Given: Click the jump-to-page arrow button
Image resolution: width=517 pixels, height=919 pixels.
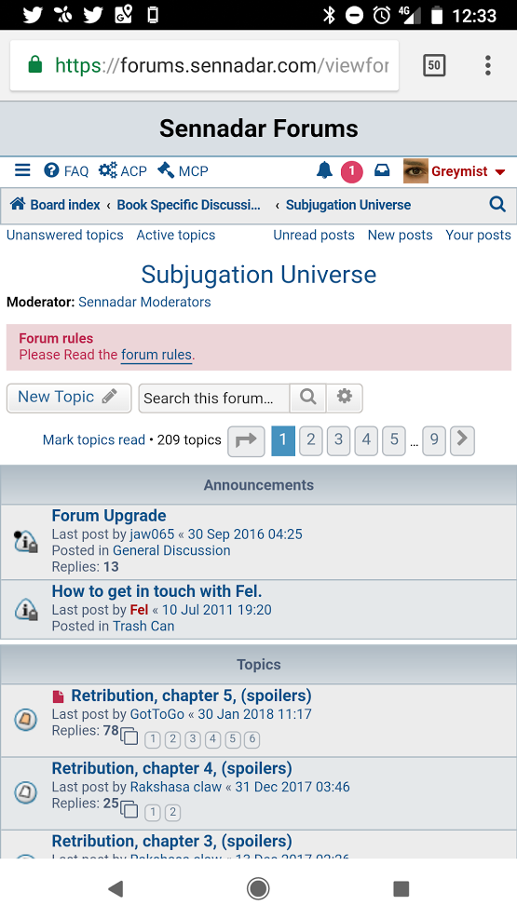Looking at the screenshot, I should [x=246, y=439].
